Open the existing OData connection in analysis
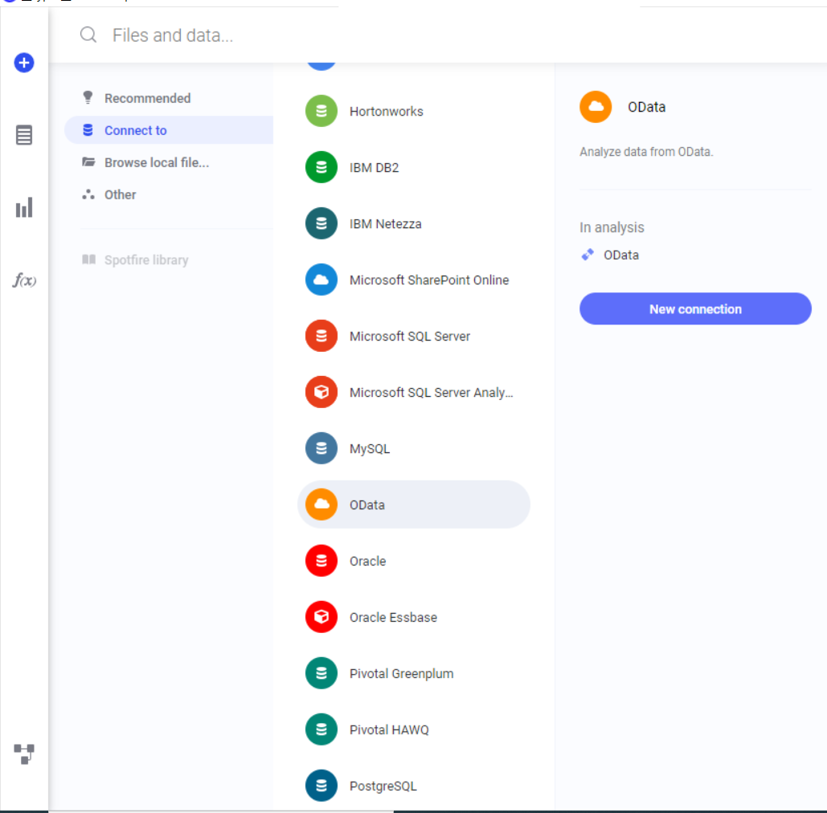Viewport: 827px width, 813px height. 620,255
